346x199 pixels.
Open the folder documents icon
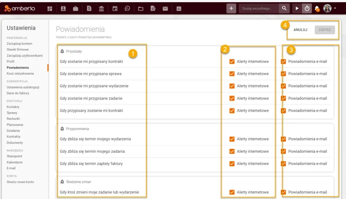coord(141,9)
